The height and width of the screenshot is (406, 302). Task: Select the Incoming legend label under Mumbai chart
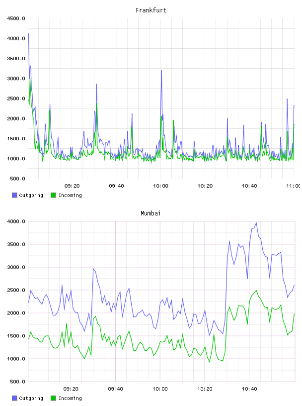coord(70,399)
